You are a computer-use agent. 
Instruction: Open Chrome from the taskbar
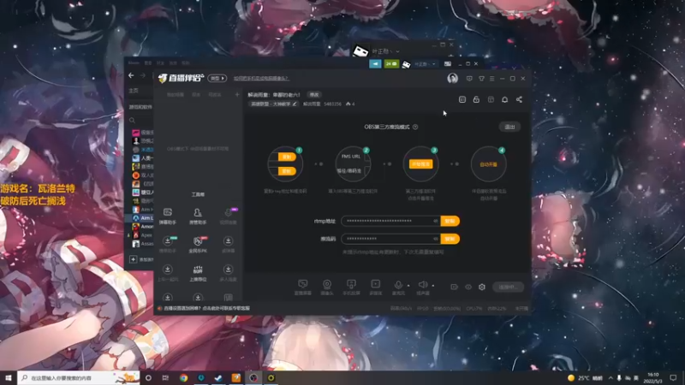click(x=183, y=378)
